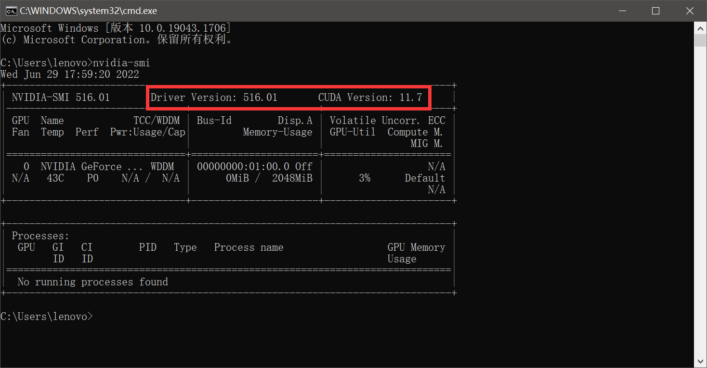The width and height of the screenshot is (707, 368).
Task: Click the "Pwr:Usage/Cap" column header
Action: [147, 132]
